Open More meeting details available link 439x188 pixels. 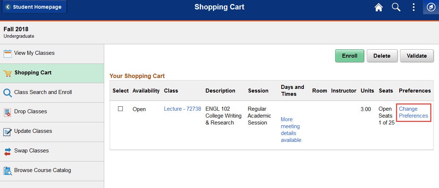[291, 130]
